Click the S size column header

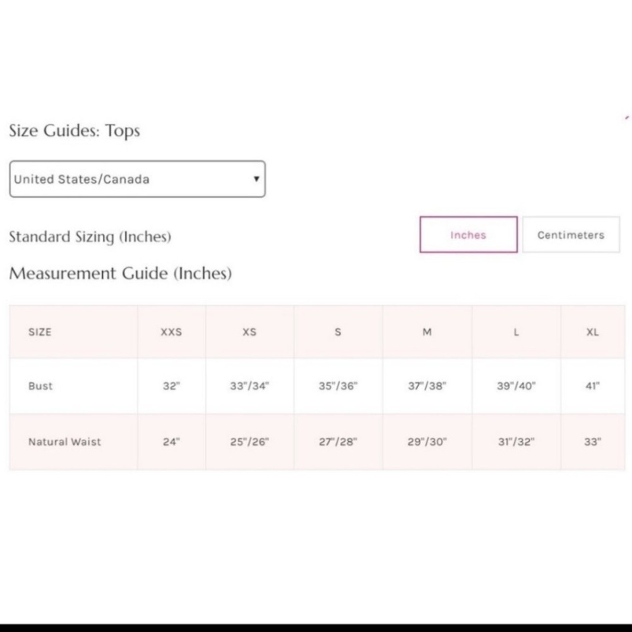[338, 332]
